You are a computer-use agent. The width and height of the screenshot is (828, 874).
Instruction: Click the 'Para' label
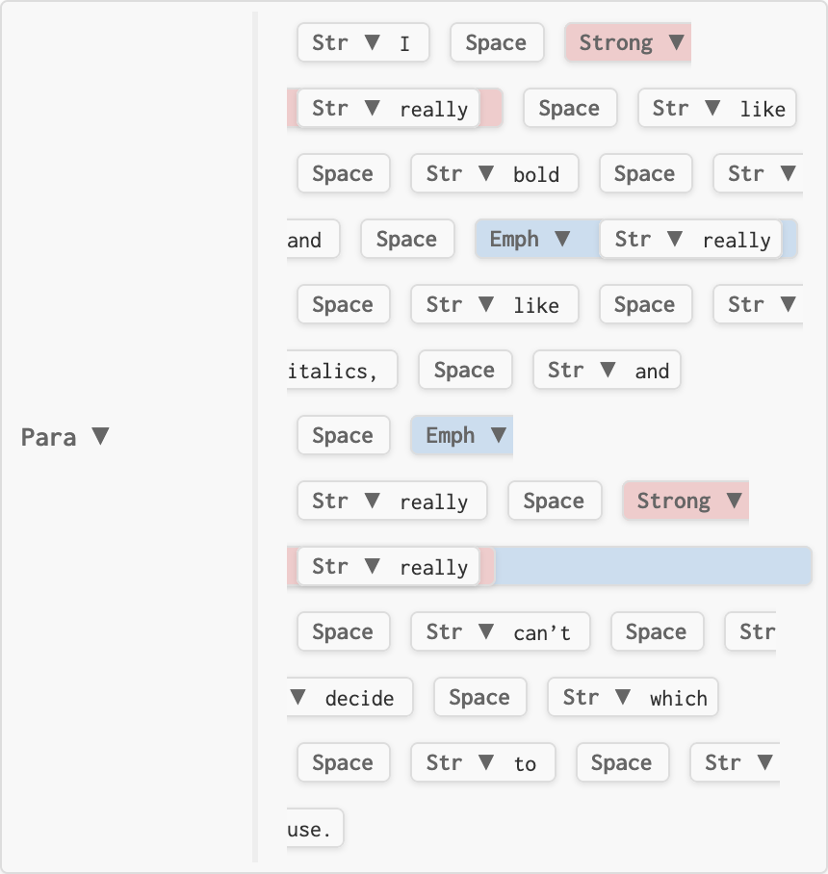(x=48, y=437)
